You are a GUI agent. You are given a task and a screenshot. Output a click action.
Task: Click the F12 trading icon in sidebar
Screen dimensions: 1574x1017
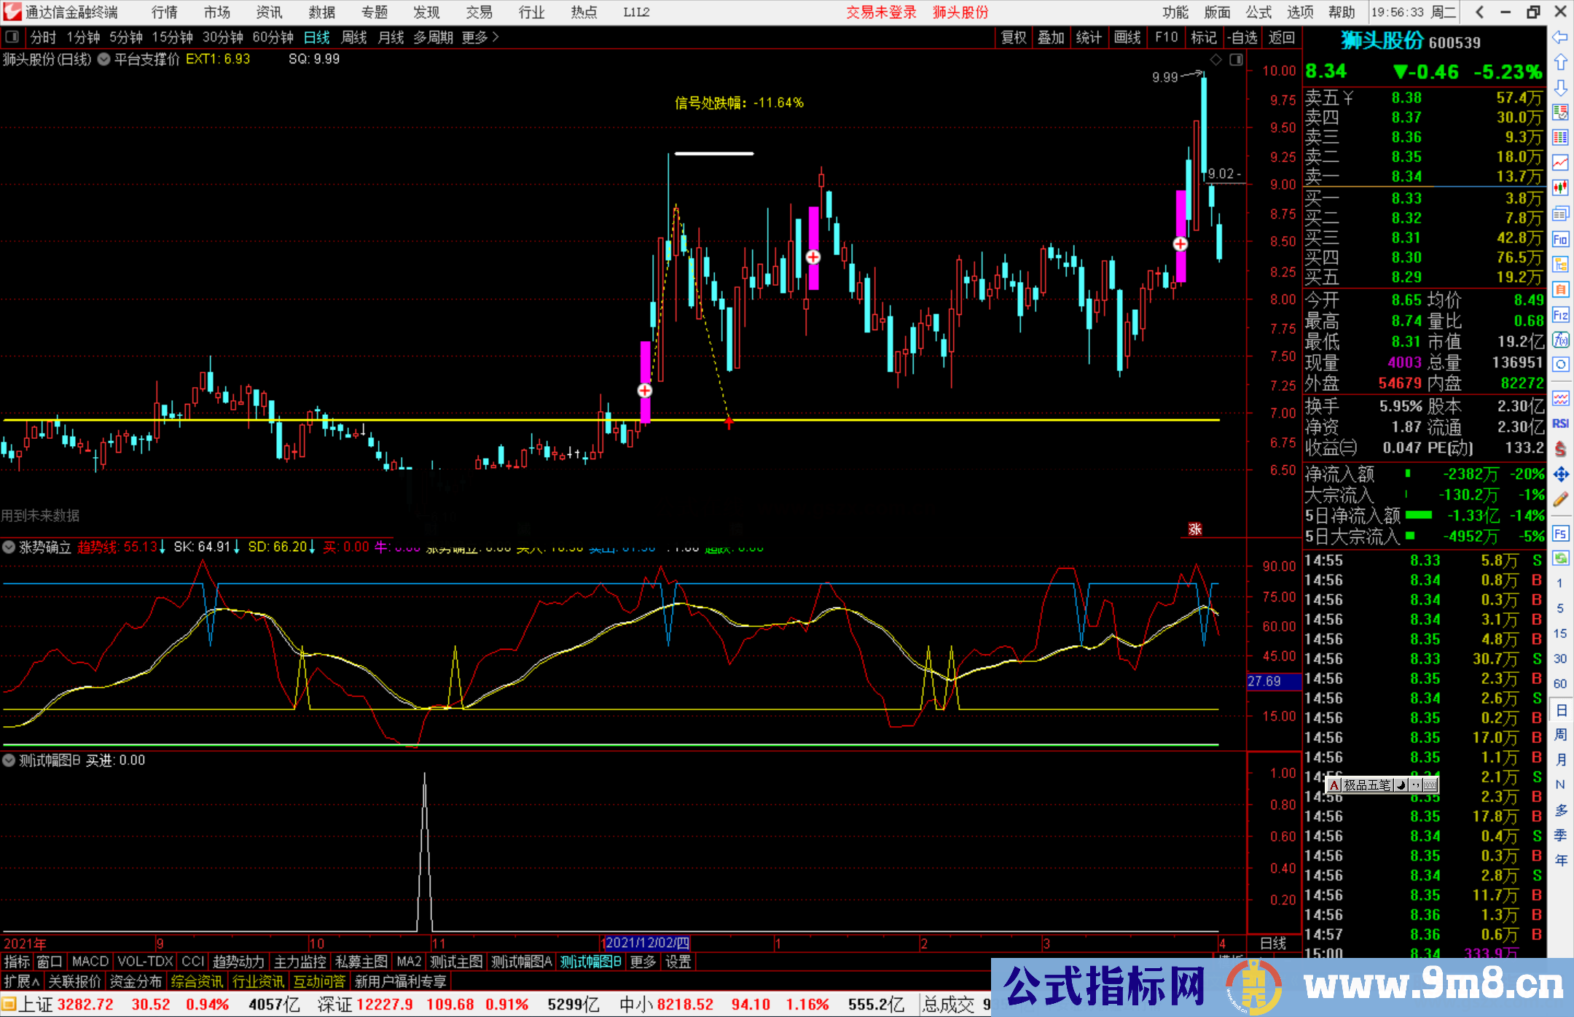pyautogui.click(x=1560, y=315)
